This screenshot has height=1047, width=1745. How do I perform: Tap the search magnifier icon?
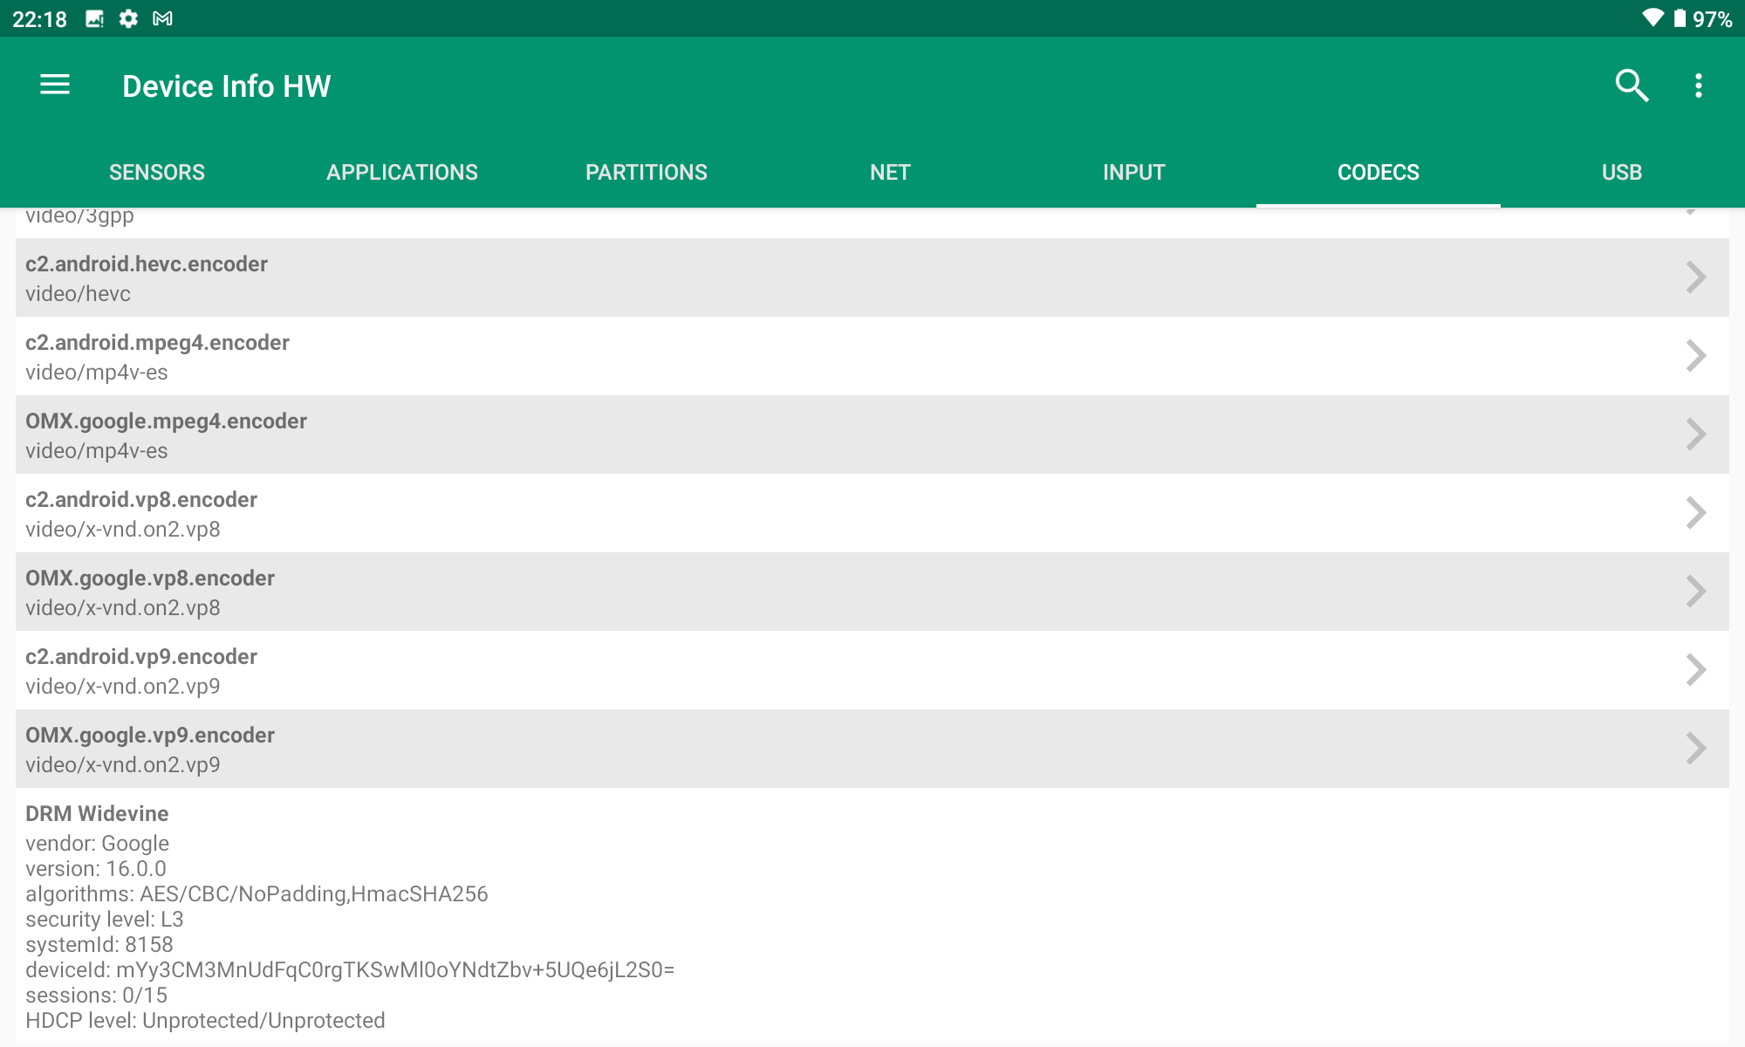click(x=1631, y=86)
